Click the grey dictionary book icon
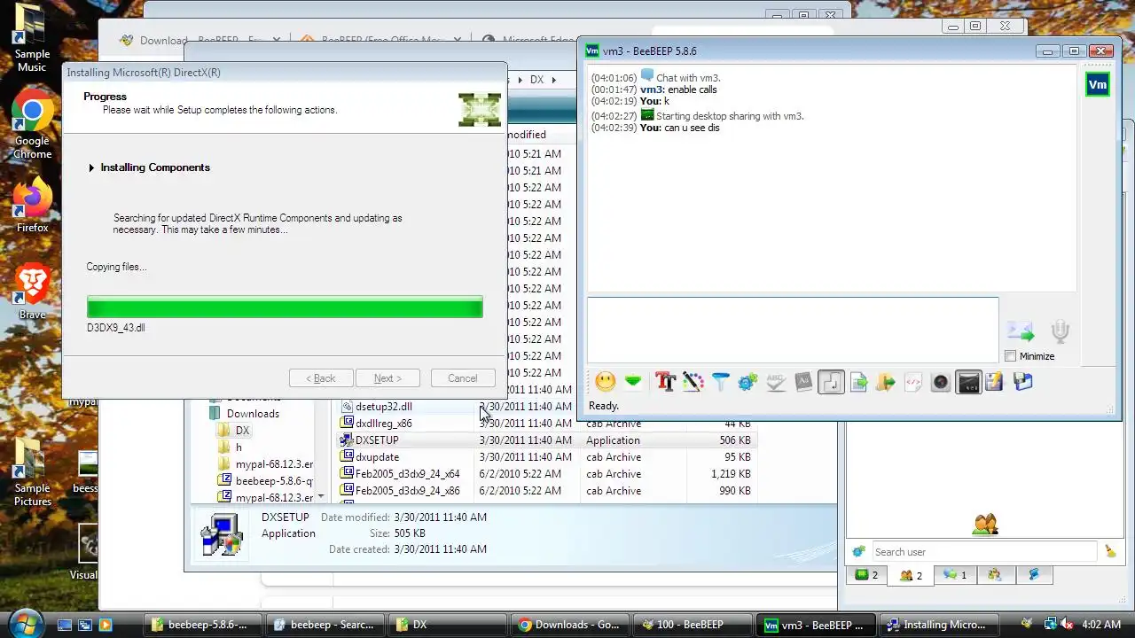 pos(803,382)
